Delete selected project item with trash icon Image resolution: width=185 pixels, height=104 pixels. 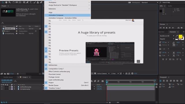point(18,74)
